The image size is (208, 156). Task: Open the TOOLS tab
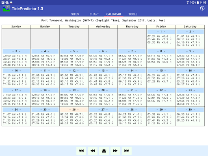coord(133,14)
